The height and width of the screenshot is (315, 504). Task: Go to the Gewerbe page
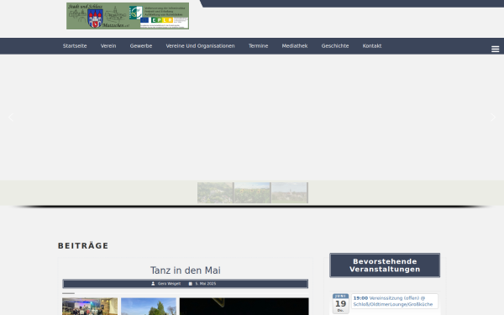click(141, 46)
